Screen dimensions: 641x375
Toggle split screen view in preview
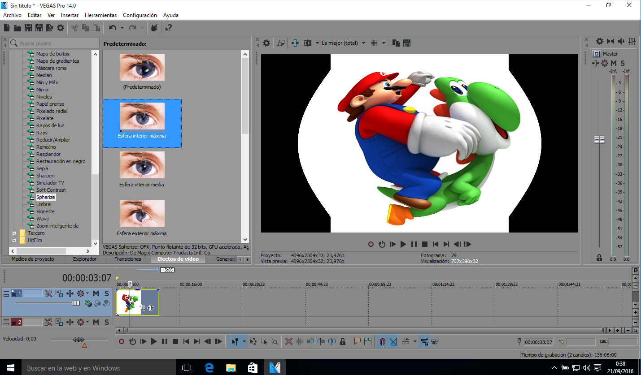coord(307,43)
